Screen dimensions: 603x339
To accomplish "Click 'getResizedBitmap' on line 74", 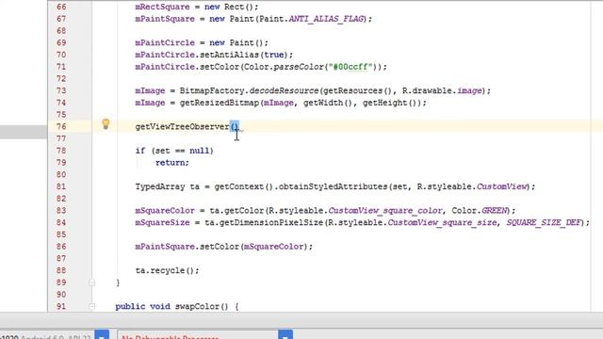I will (x=220, y=103).
